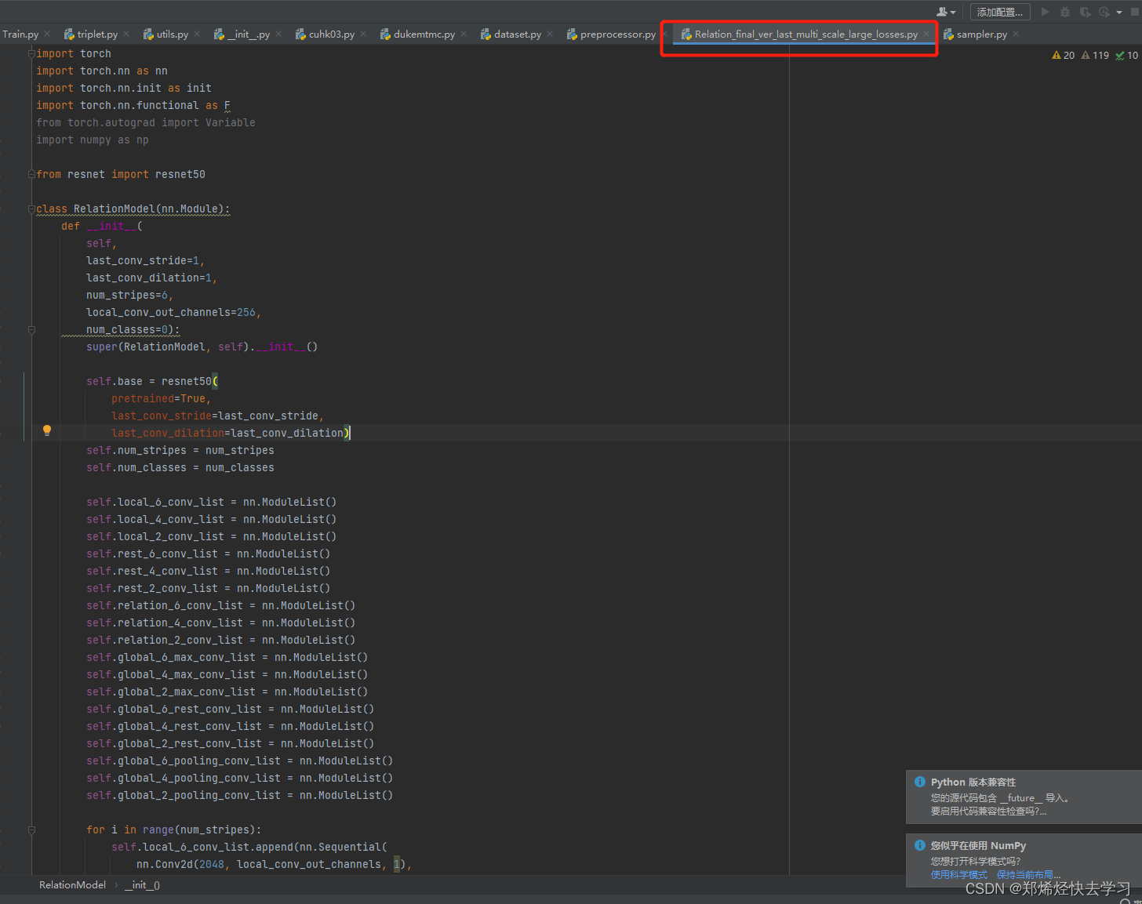This screenshot has width=1142, height=904.
Task: Switch to the utils.py tab
Action: 172,34
